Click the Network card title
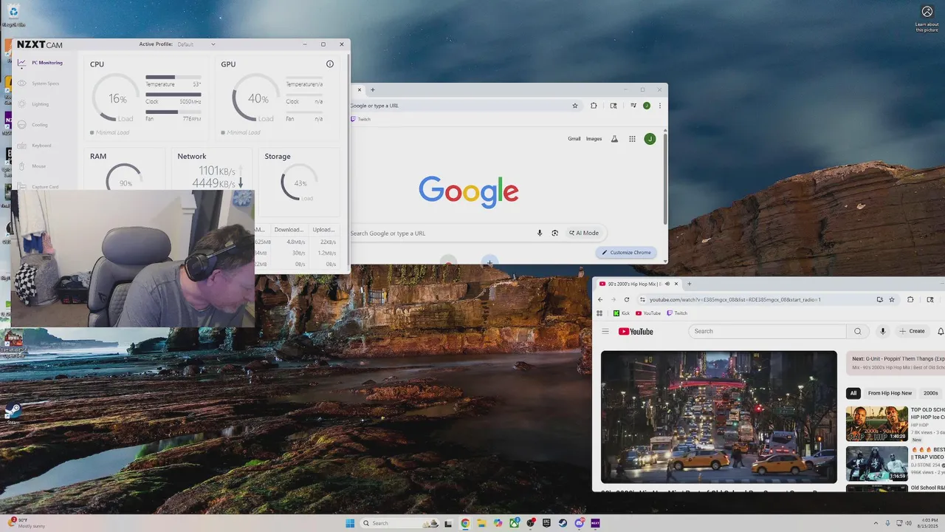This screenshot has width=945, height=532. point(192,157)
